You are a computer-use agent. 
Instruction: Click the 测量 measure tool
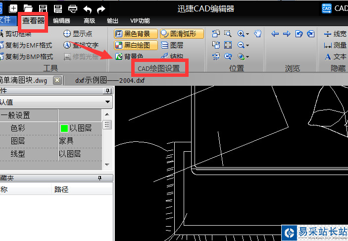[x=335, y=45]
